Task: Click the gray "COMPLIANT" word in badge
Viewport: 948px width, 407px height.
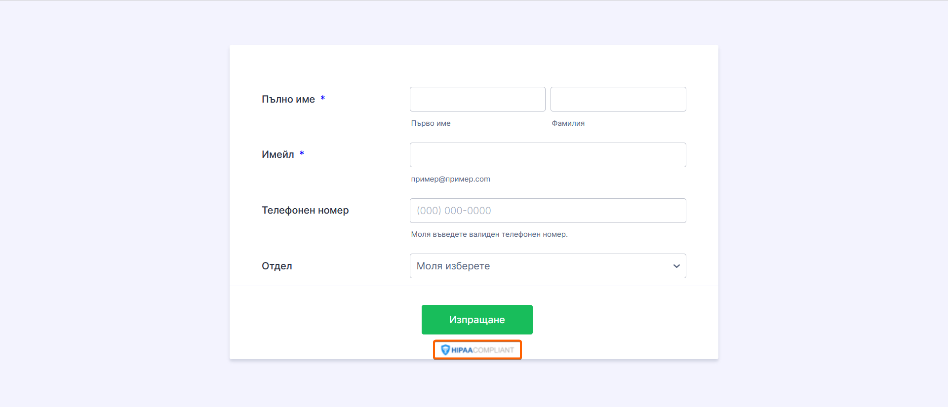Action: tap(493, 350)
